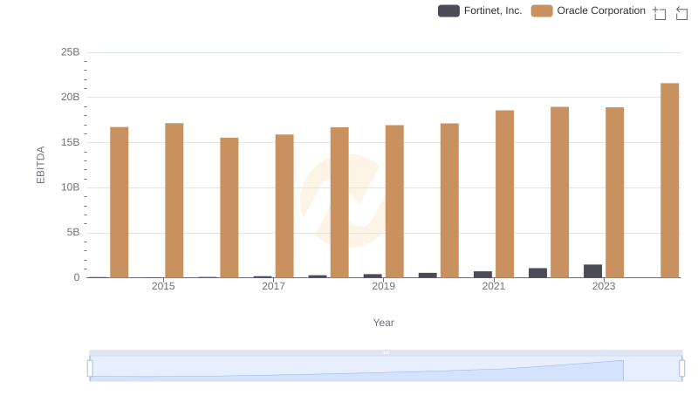Click the tan Oracle legend color swatch
Viewport: 698px width, 402px height.
(x=542, y=10)
